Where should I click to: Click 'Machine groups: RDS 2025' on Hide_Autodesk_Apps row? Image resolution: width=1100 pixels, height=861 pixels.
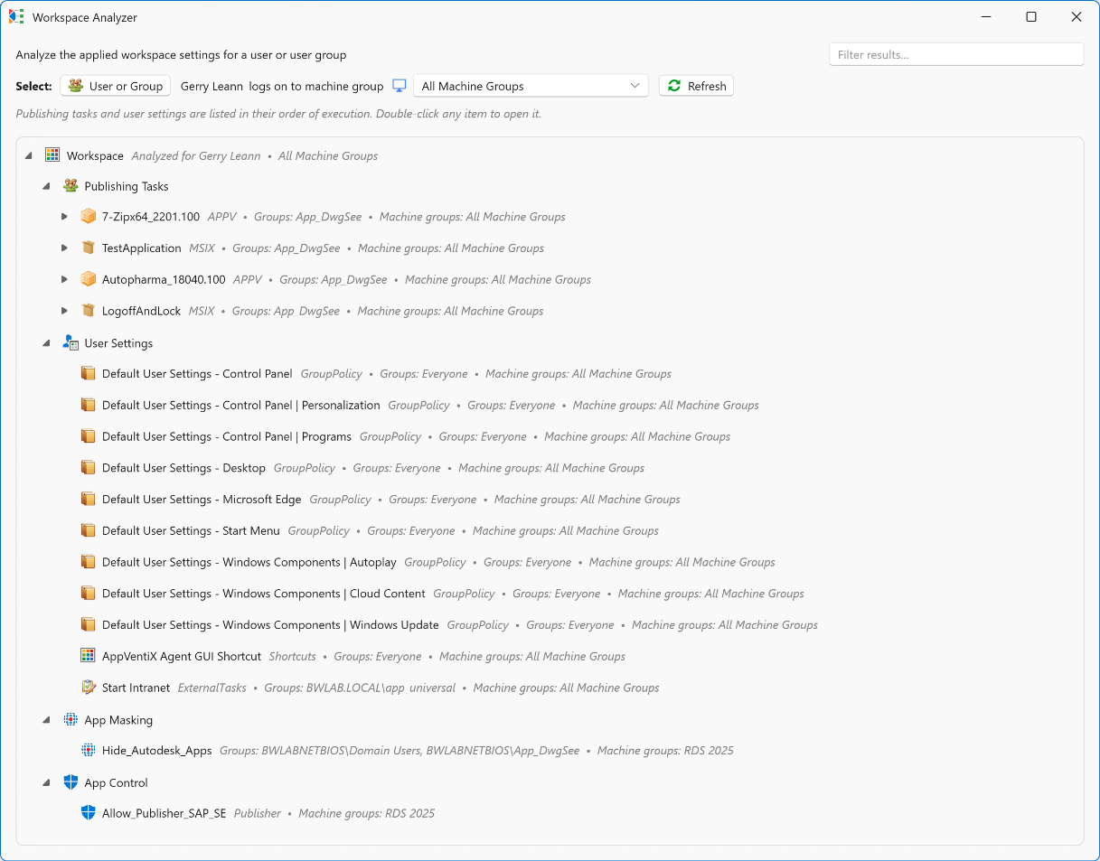(x=665, y=750)
